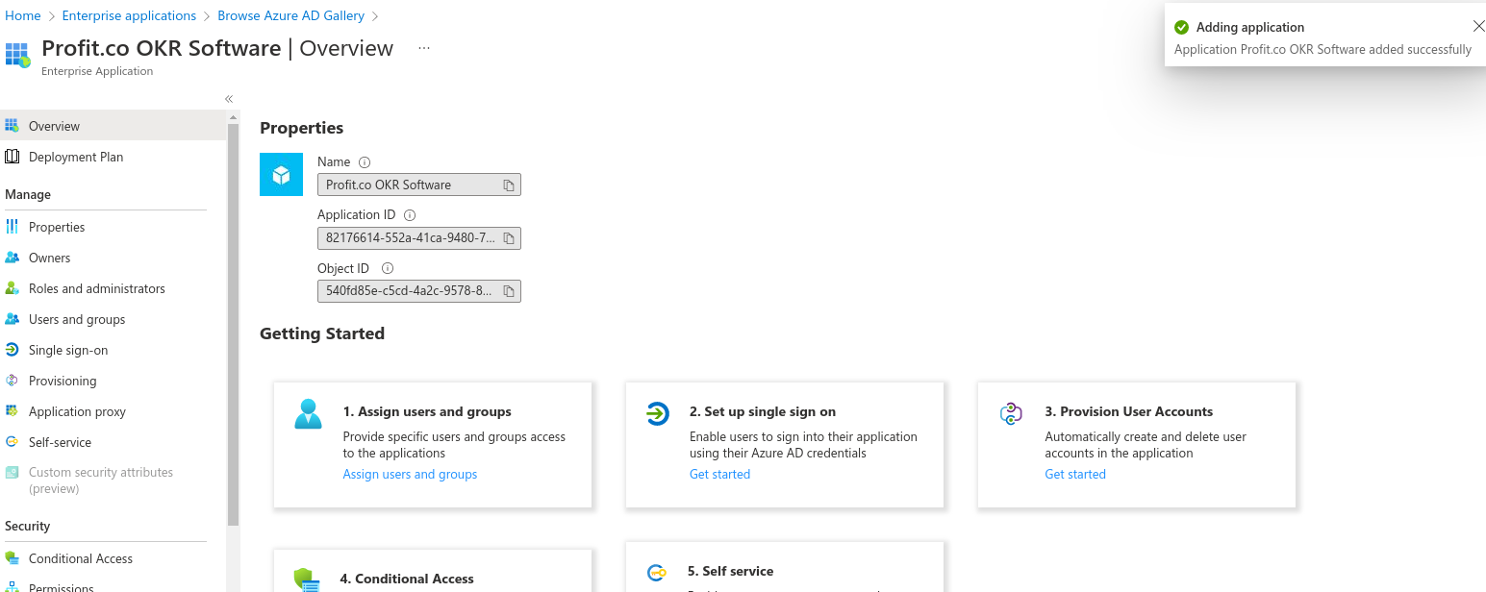Click the info icon beside Application ID

pyautogui.click(x=410, y=215)
